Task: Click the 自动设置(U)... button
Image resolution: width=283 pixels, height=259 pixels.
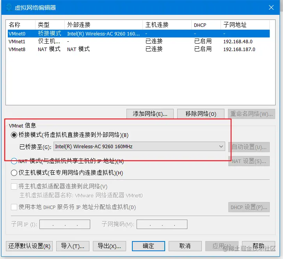Action: pyautogui.click(x=249, y=147)
